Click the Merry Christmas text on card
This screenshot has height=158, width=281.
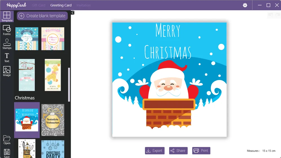(x=168, y=41)
